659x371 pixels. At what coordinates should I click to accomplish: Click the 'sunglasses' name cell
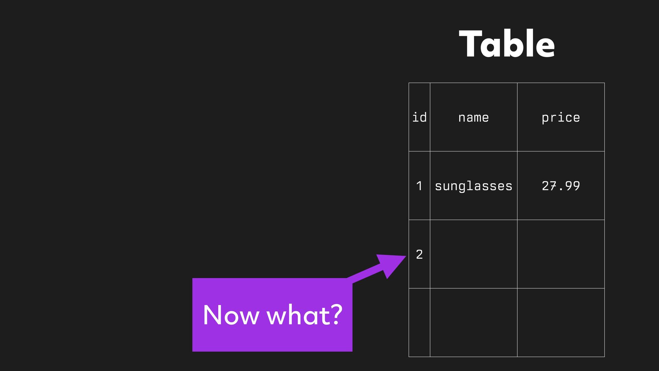click(x=473, y=186)
